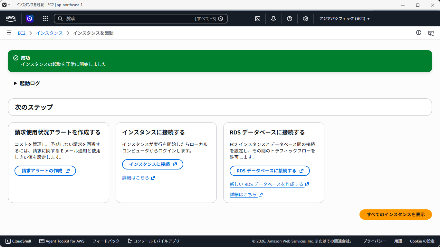The width and height of the screenshot is (440, 247).
Task: Open 用語 footer link
Action: point(398,241)
